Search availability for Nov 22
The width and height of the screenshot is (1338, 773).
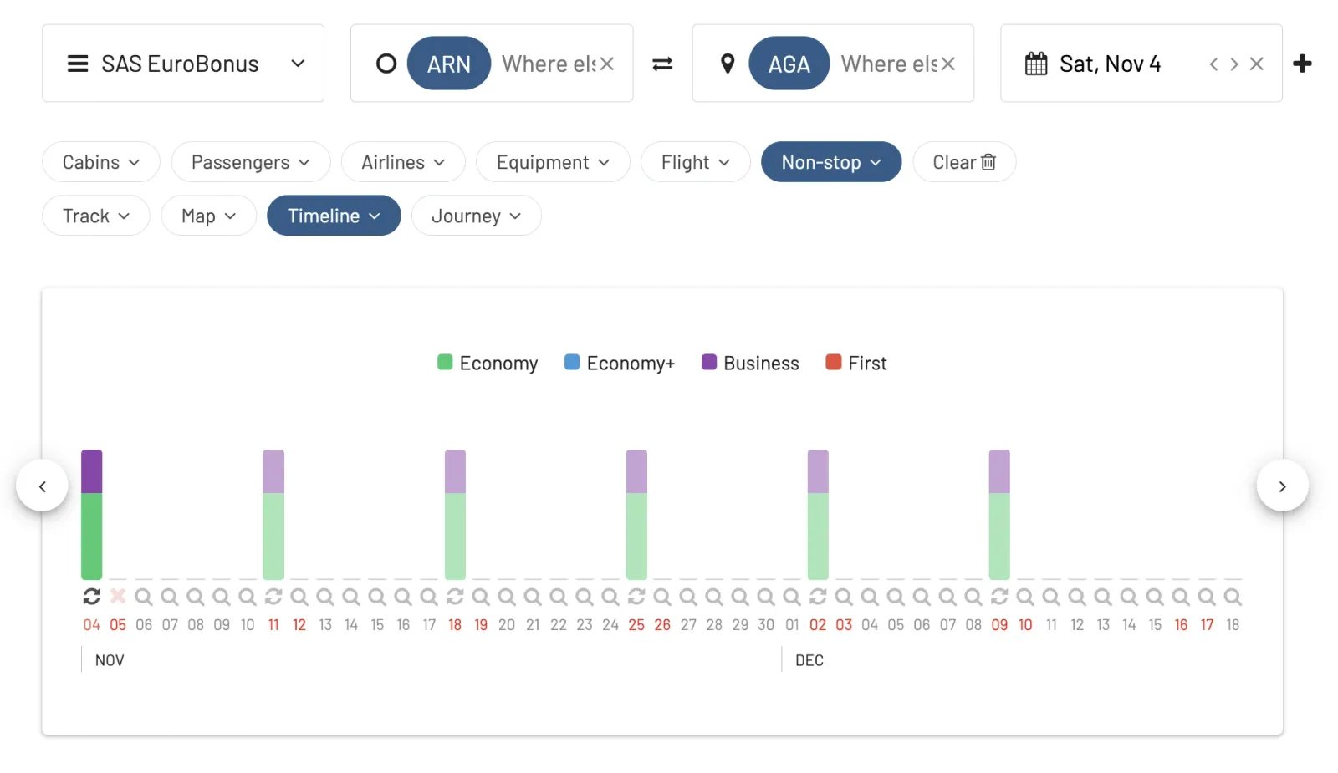(559, 597)
